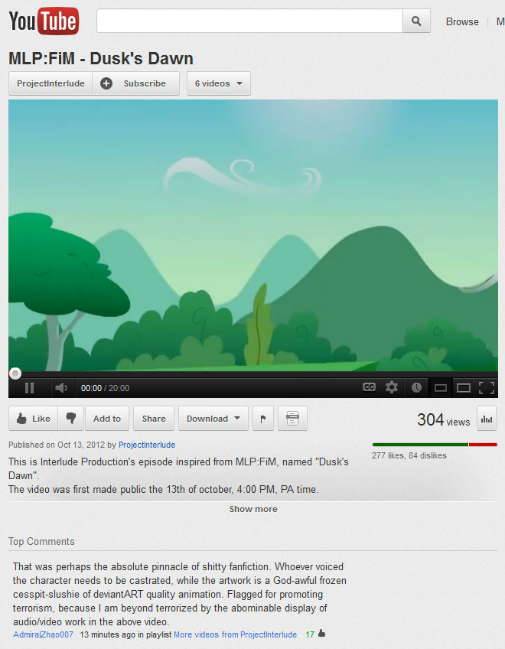Enter fullscreen mode
This screenshot has width=505, height=649.
[x=487, y=388]
